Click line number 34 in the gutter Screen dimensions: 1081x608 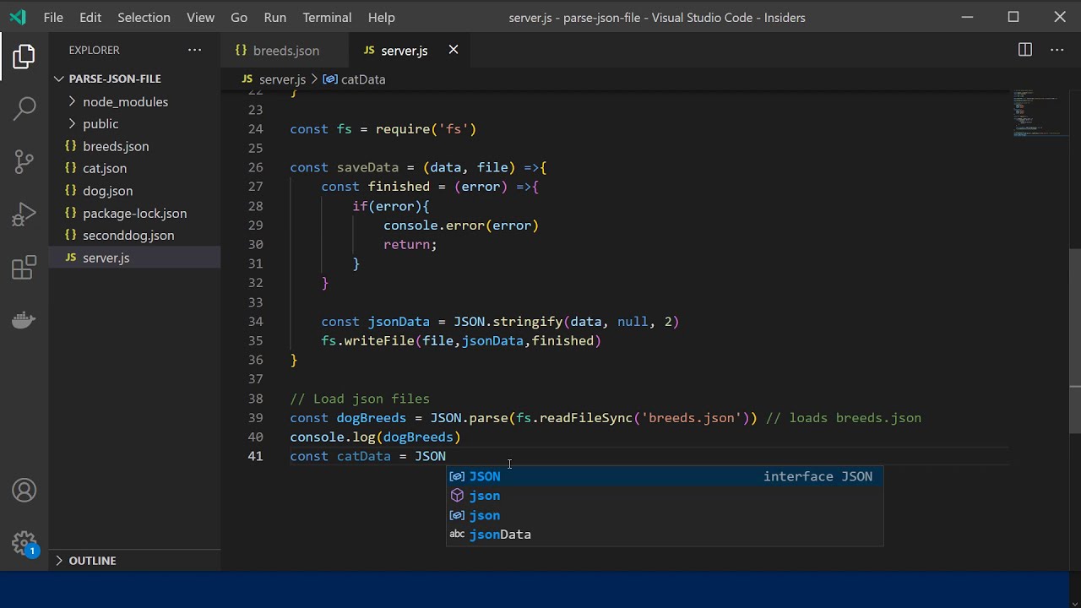pos(255,322)
